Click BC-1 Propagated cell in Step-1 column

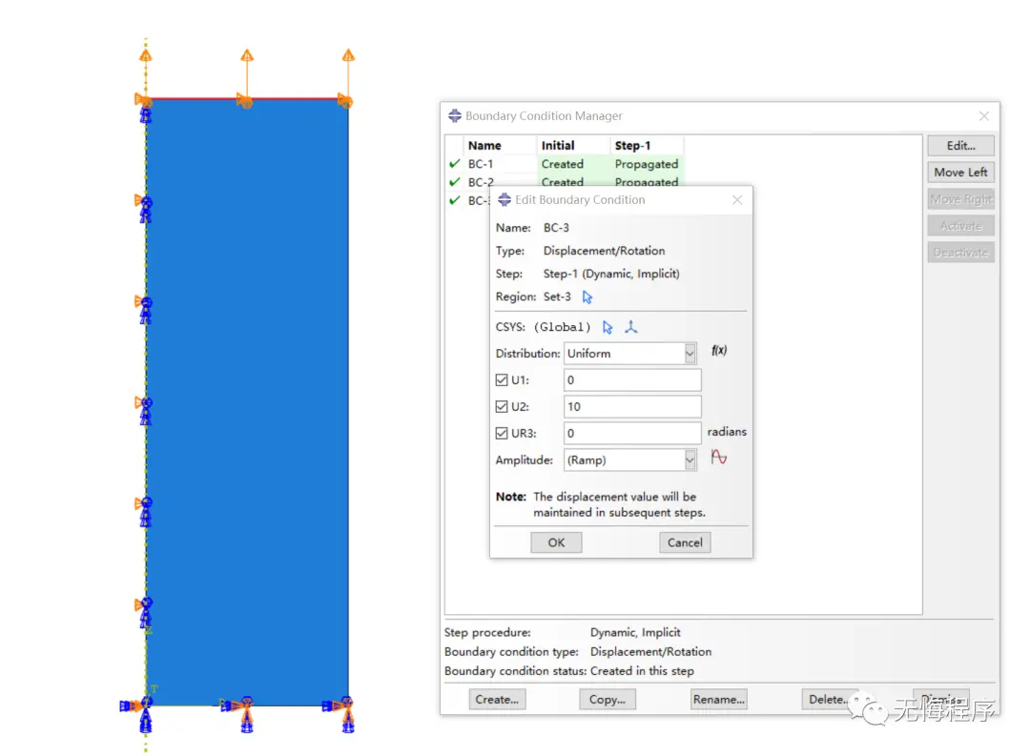pyautogui.click(x=647, y=164)
